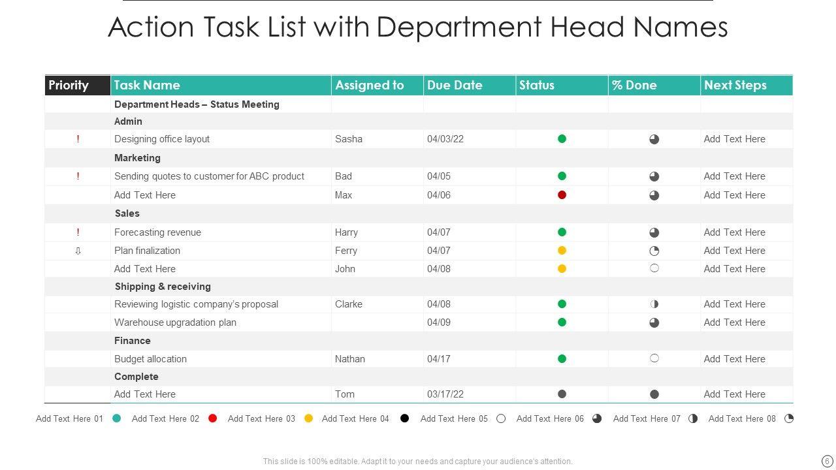Select the red status dot in Max's row
The image size is (836, 470).
point(562,195)
